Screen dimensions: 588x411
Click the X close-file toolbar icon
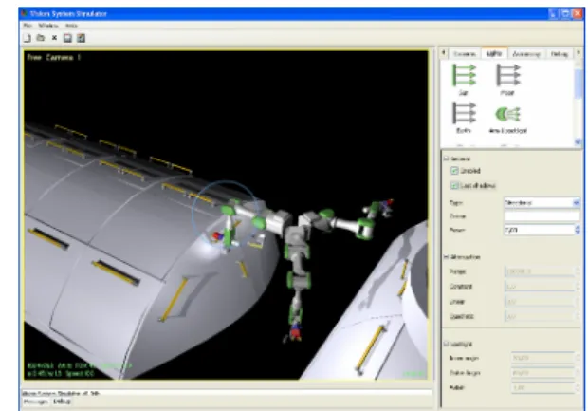[x=54, y=38]
